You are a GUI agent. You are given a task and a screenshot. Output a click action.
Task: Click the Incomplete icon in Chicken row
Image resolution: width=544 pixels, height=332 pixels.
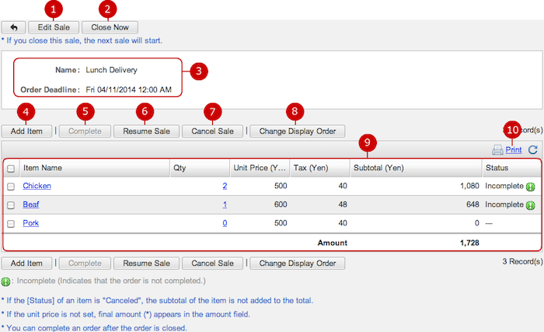[531, 187]
